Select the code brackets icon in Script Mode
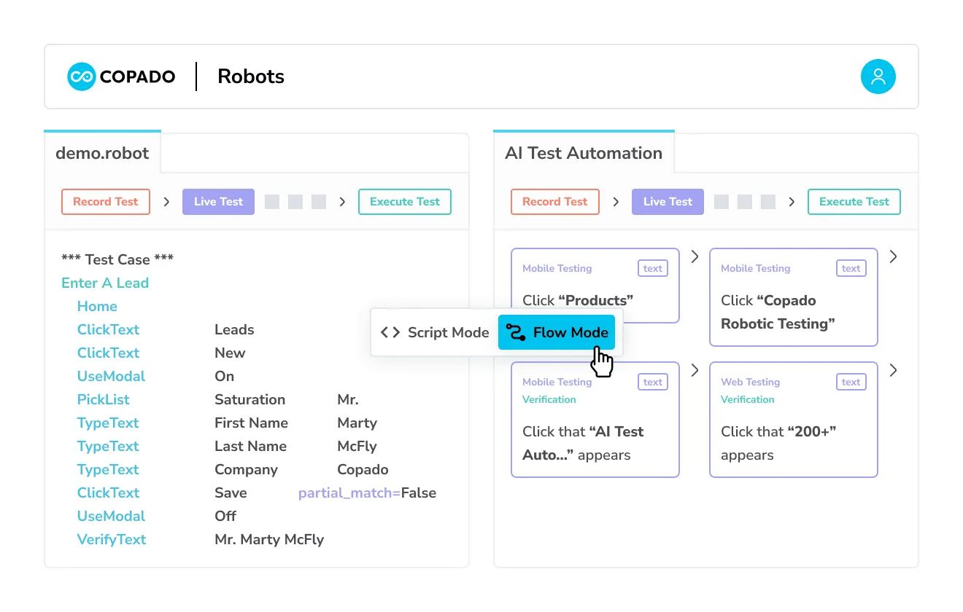 click(x=390, y=332)
